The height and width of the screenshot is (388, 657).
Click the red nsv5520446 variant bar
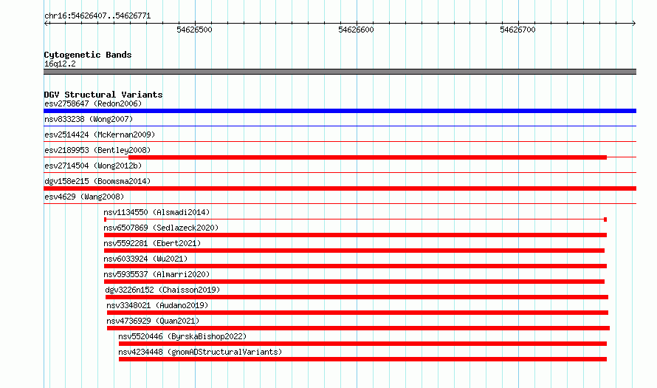click(x=362, y=344)
